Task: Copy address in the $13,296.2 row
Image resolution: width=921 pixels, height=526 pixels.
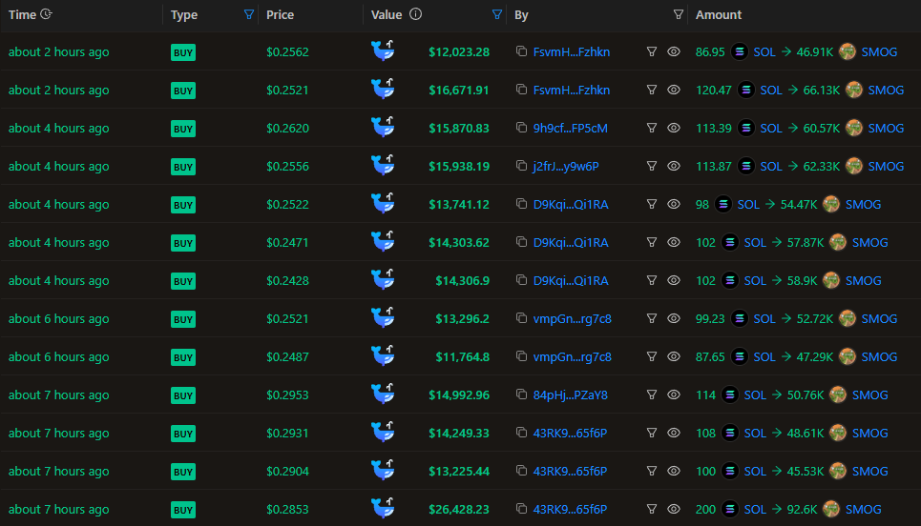Action: 521,318
